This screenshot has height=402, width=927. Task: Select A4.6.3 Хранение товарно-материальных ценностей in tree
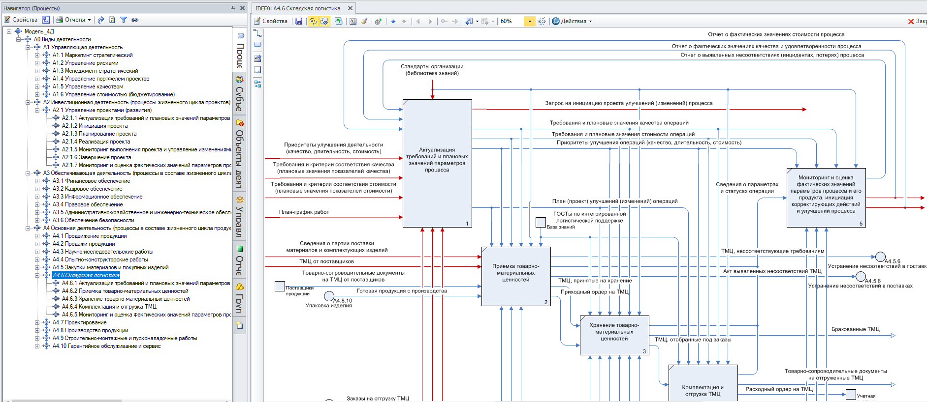pos(126,299)
